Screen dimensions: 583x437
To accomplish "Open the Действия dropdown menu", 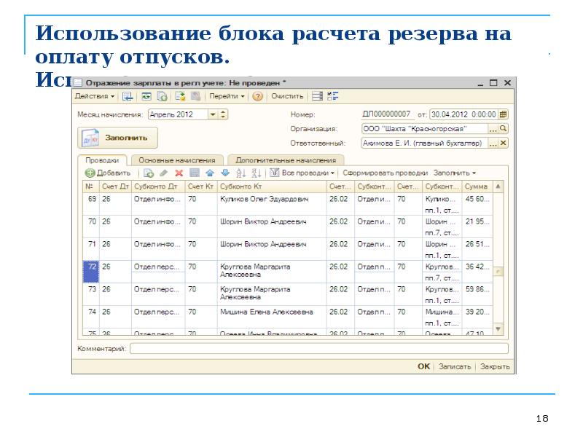I will click(94, 96).
